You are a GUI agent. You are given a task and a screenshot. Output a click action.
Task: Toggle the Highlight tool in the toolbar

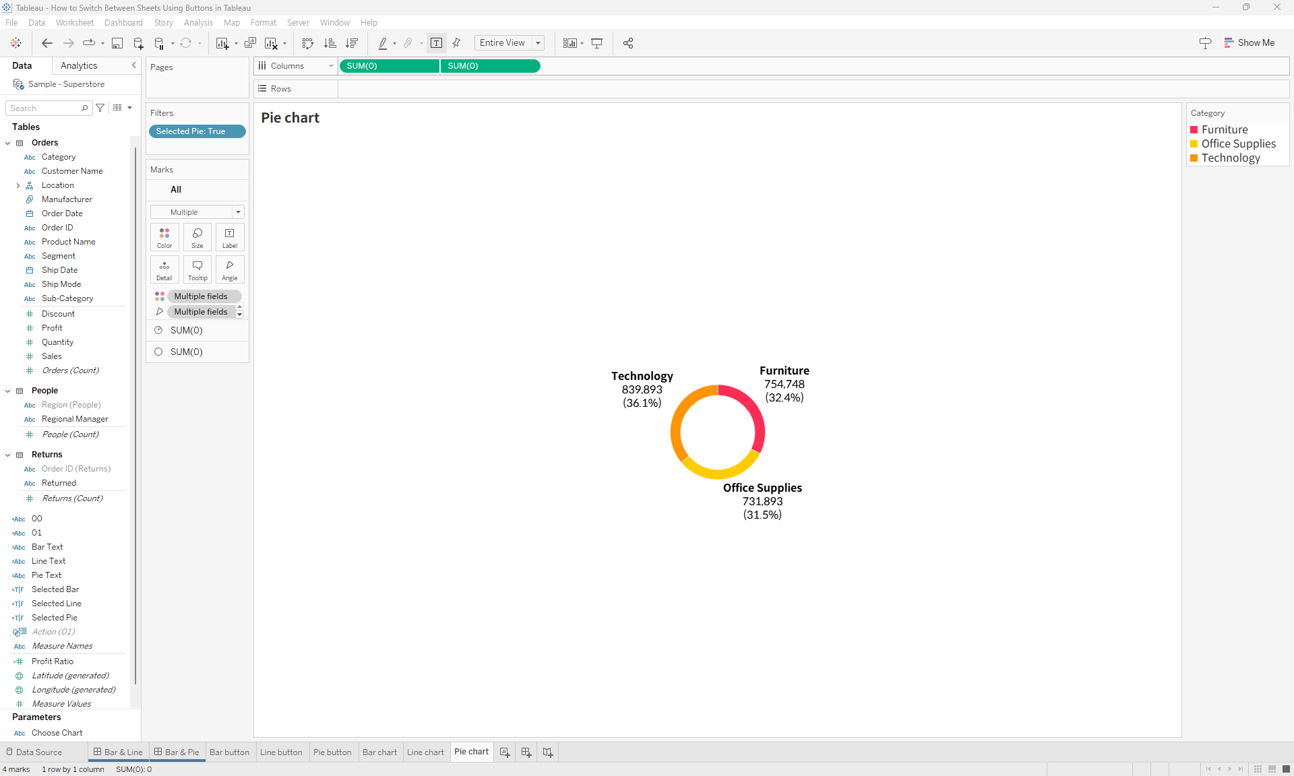tap(383, 42)
